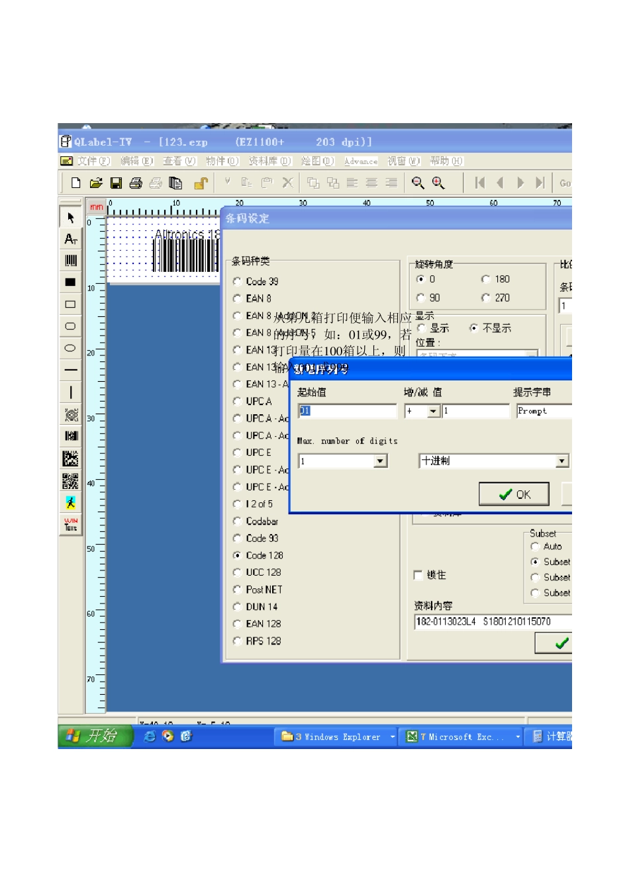
Task: Open the Advance menu
Action: tap(361, 161)
